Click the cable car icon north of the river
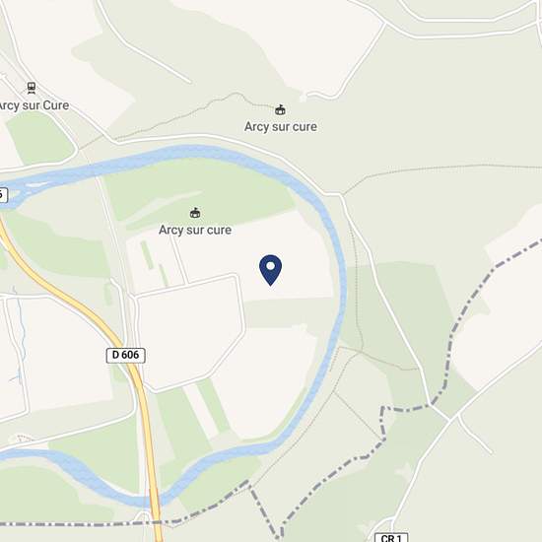 point(280,110)
